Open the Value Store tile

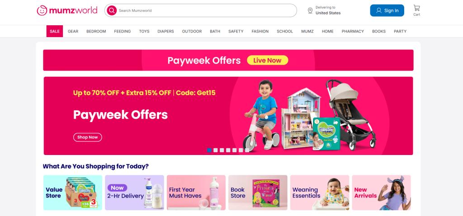coord(73,193)
